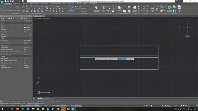
Task: Select the Mirror tool in modify panel
Action: pos(35,9)
